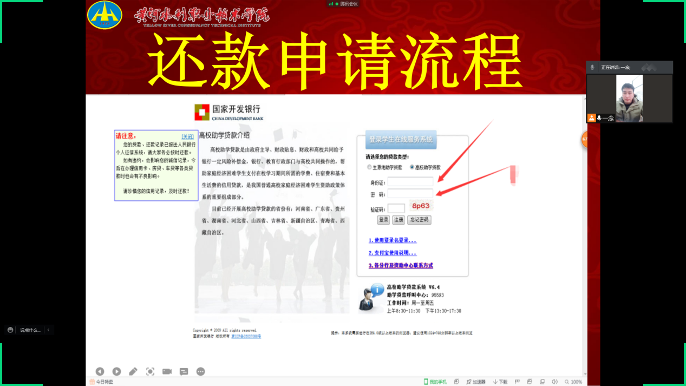Click the 登录 login button

click(x=383, y=220)
